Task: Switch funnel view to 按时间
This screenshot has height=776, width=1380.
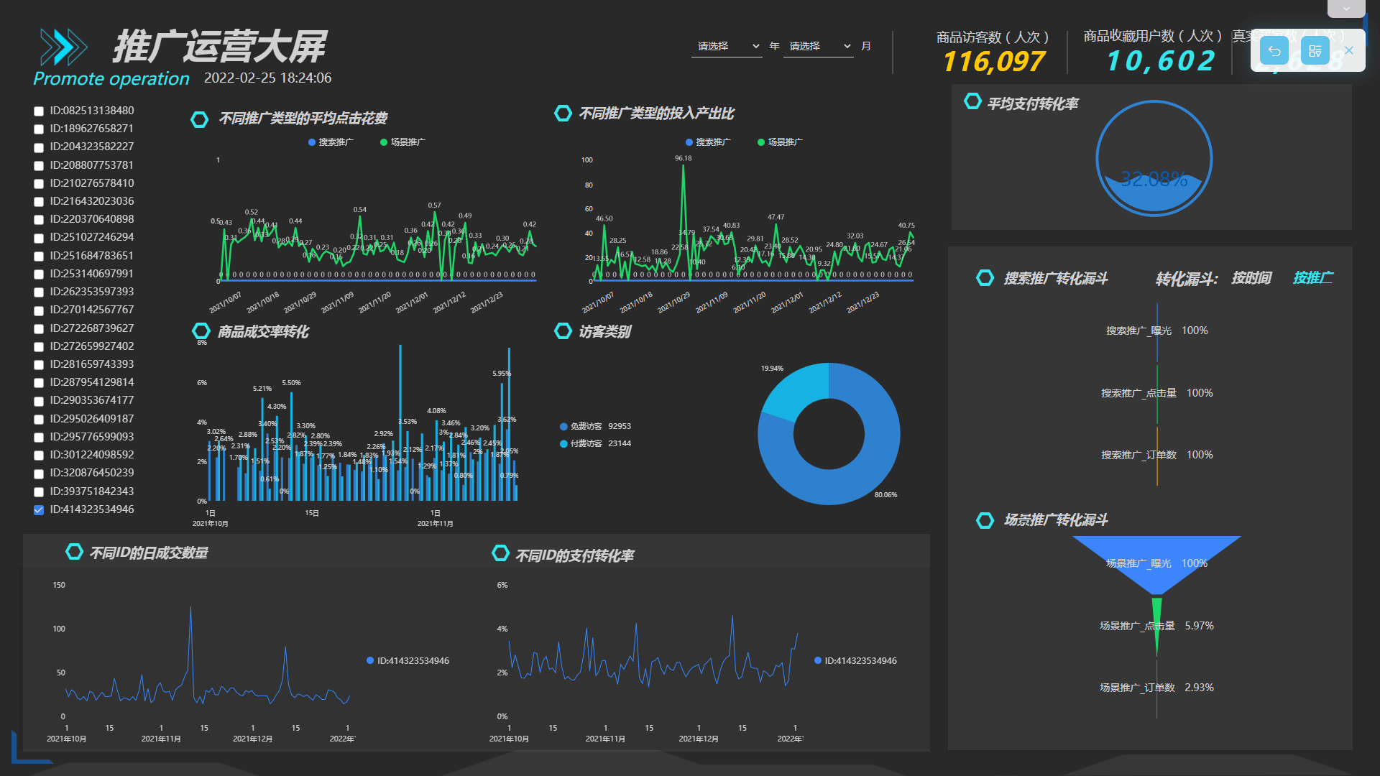Action: [1251, 278]
